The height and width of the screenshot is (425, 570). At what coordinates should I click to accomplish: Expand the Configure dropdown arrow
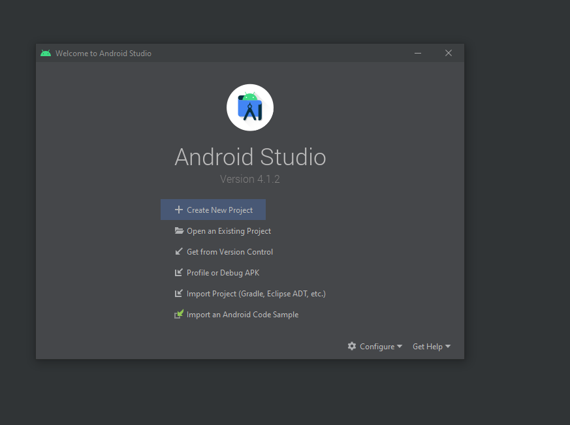[400, 347]
